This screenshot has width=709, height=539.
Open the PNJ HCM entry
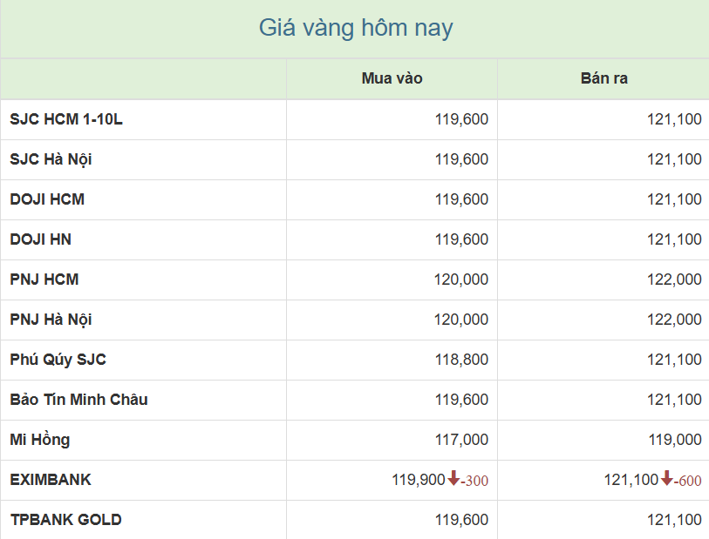tap(44, 280)
